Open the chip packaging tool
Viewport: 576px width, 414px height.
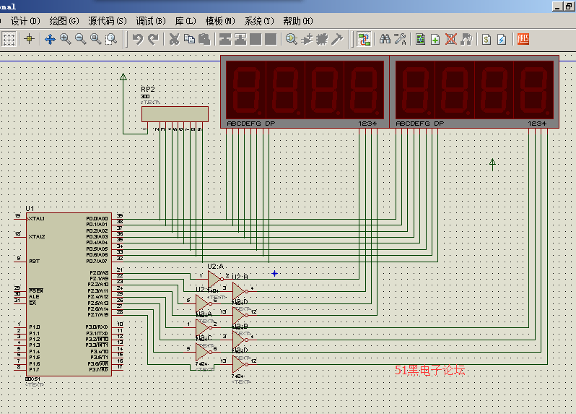pos(322,39)
